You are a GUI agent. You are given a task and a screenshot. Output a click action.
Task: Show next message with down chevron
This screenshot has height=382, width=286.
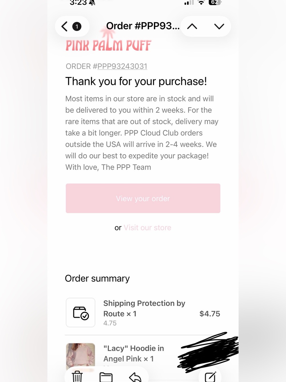[x=219, y=26]
